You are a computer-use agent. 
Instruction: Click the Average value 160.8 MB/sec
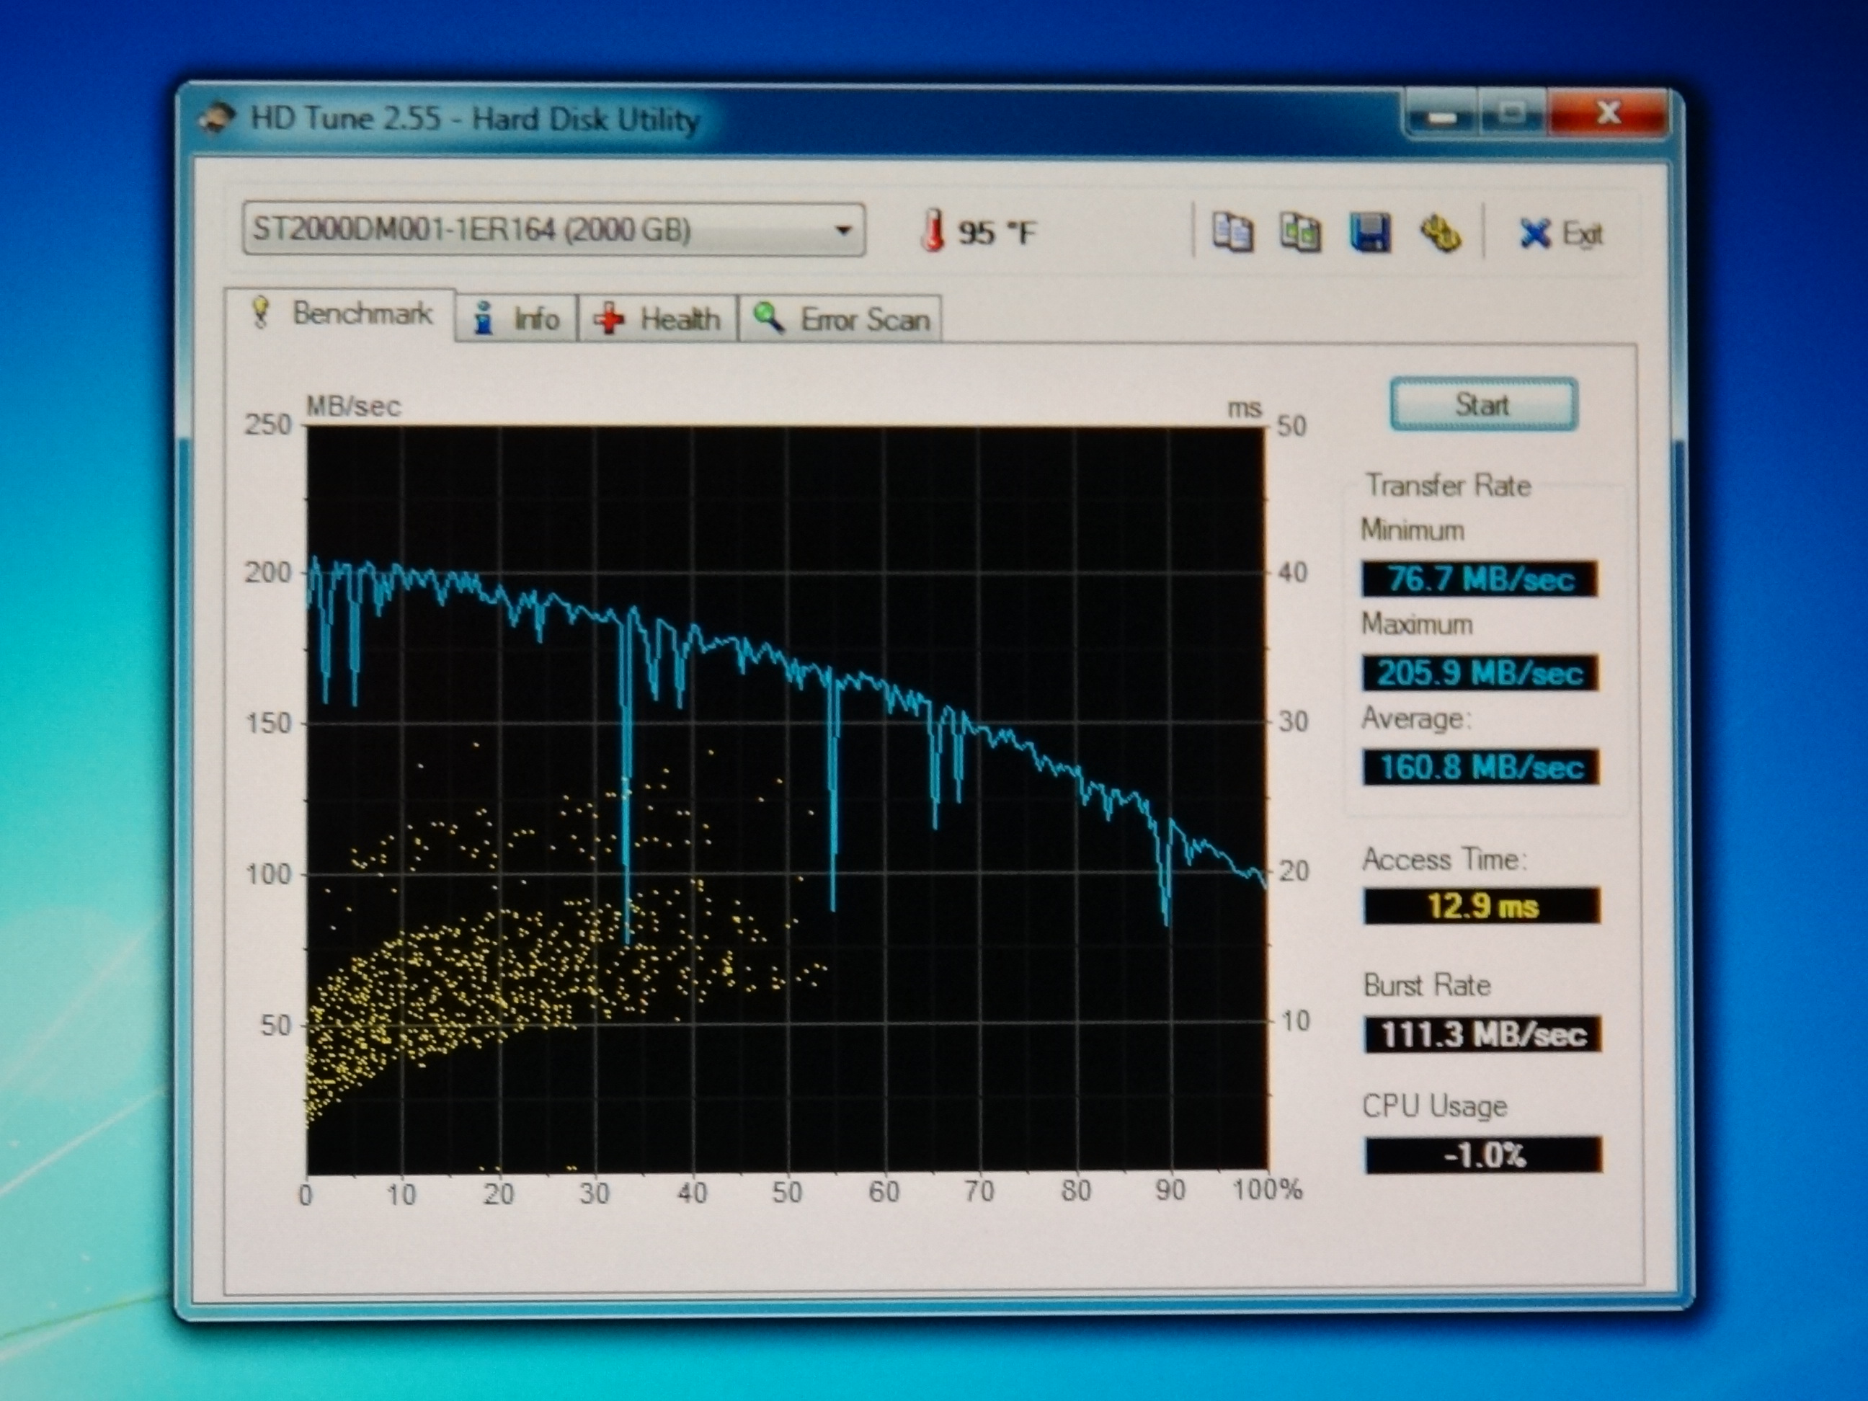pyautogui.click(x=1480, y=767)
